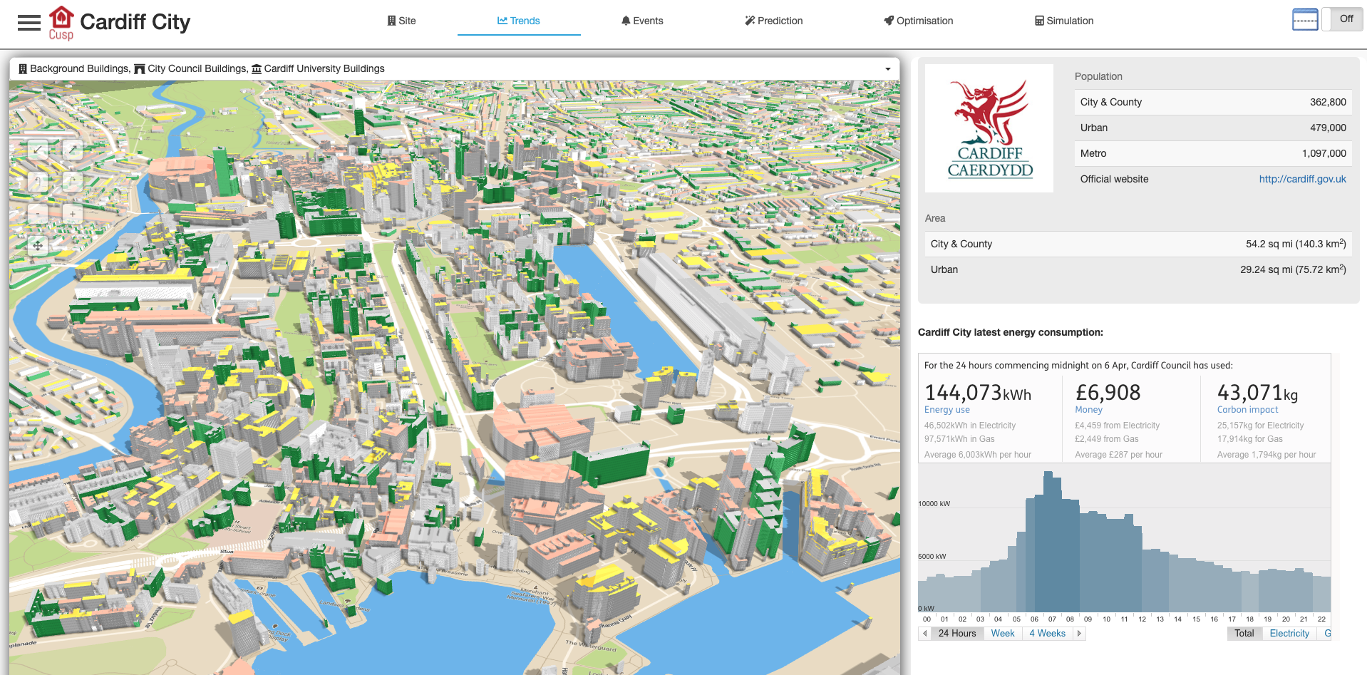Click the 07 hour bar in chart
1367x675 pixels.
pos(1052,542)
